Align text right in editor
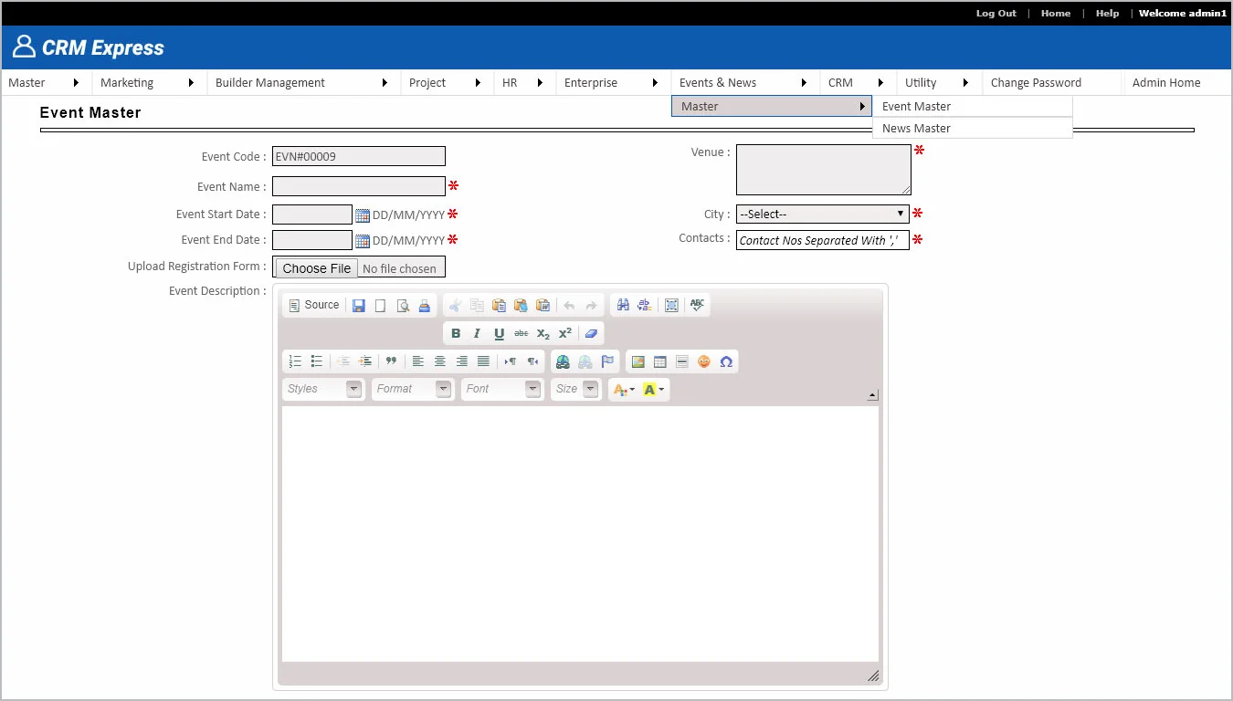 [x=461, y=361]
